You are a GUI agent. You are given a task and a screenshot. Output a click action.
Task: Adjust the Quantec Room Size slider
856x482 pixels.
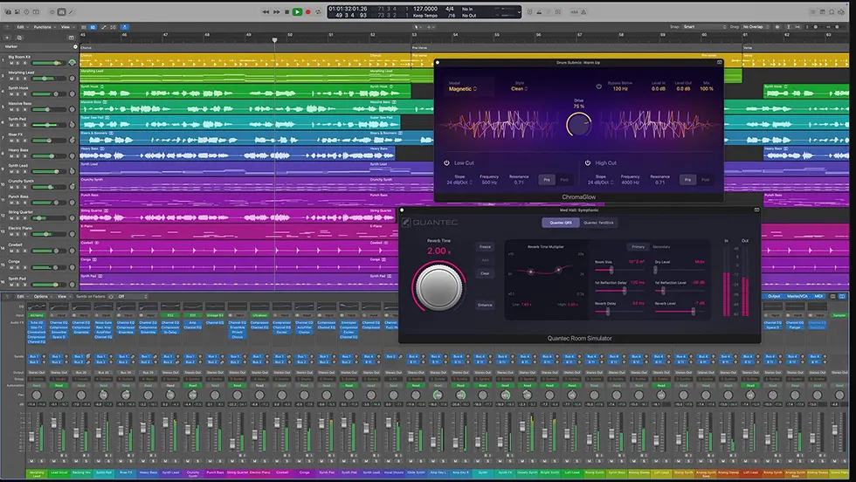click(619, 270)
